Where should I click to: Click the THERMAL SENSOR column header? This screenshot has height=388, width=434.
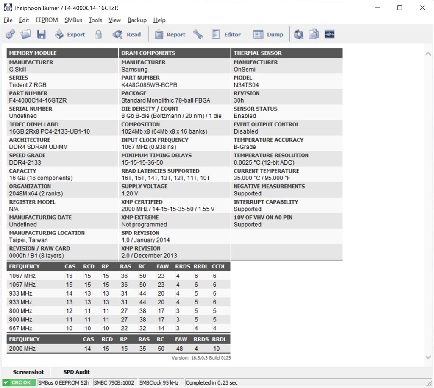click(287, 53)
